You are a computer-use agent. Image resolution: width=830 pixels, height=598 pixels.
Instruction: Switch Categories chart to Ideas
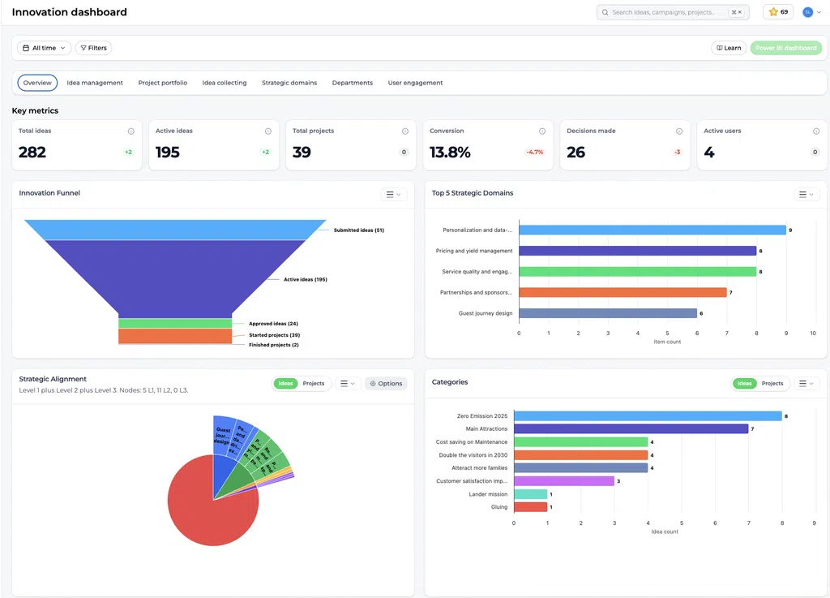coord(745,384)
